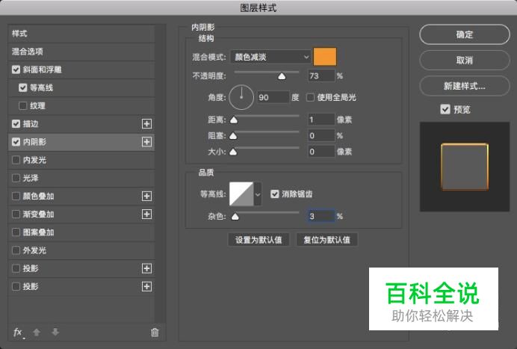
Task: Click plus icon on the second 投影 row
Action: tap(146, 286)
